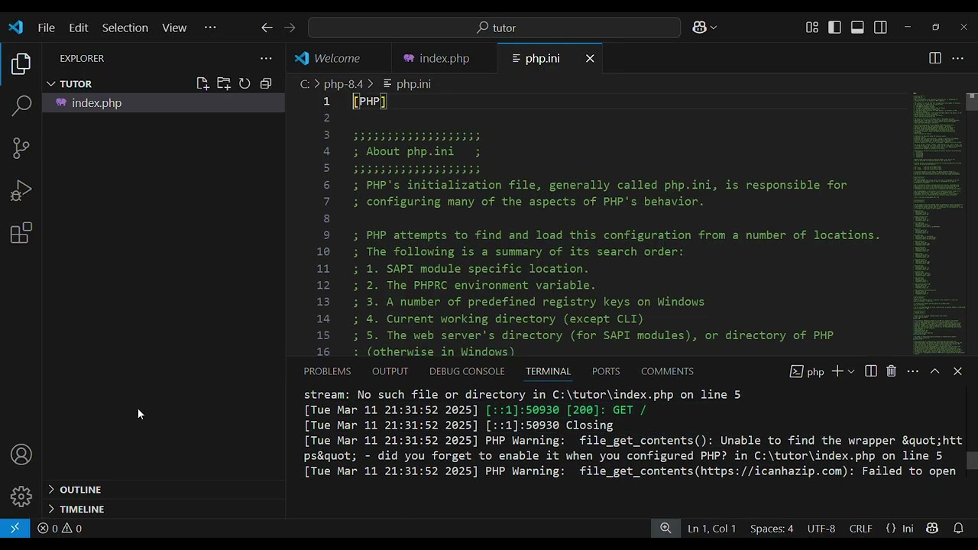Change line ending via CRLF
Viewport: 978px width, 550px height.
point(860,529)
